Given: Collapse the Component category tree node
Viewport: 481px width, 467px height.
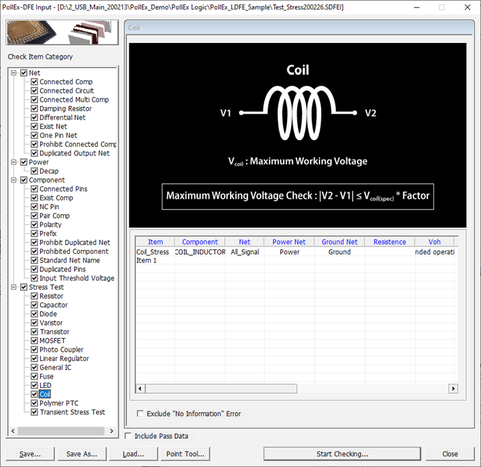Looking at the screenshot, I should (14, 180).
